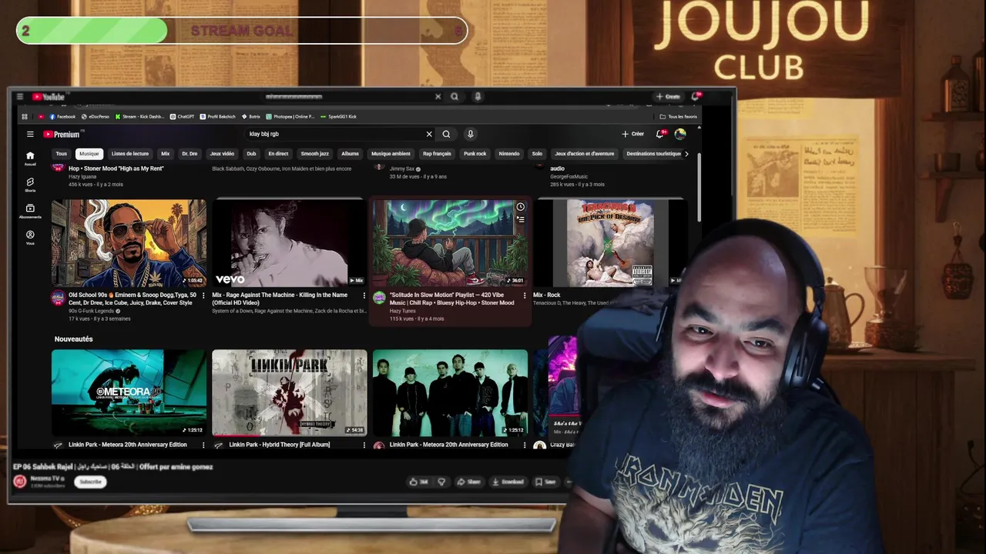Select the Punk rock chip
Screen dimensions: 986x554
[x=475, y=154]
